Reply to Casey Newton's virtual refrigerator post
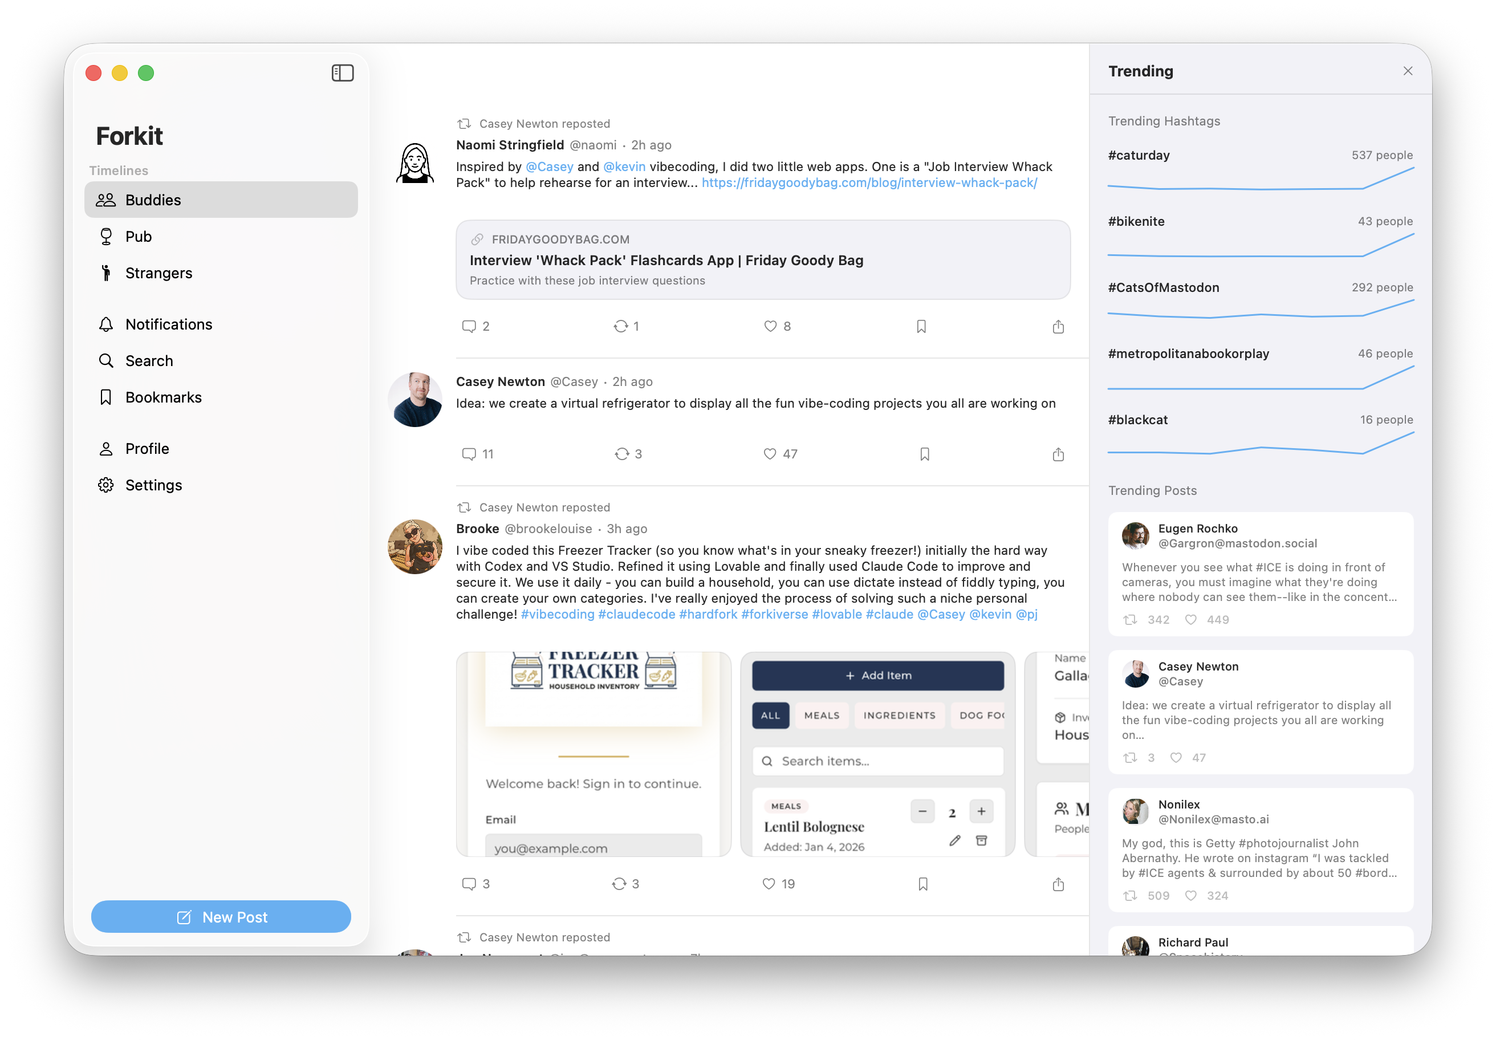 [469, 454]
